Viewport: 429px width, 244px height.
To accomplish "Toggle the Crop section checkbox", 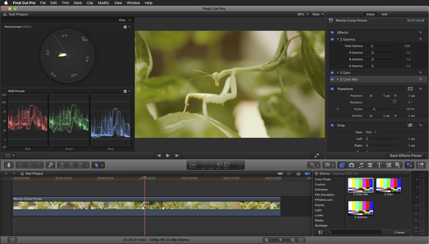I will click(x=332, y=125).
